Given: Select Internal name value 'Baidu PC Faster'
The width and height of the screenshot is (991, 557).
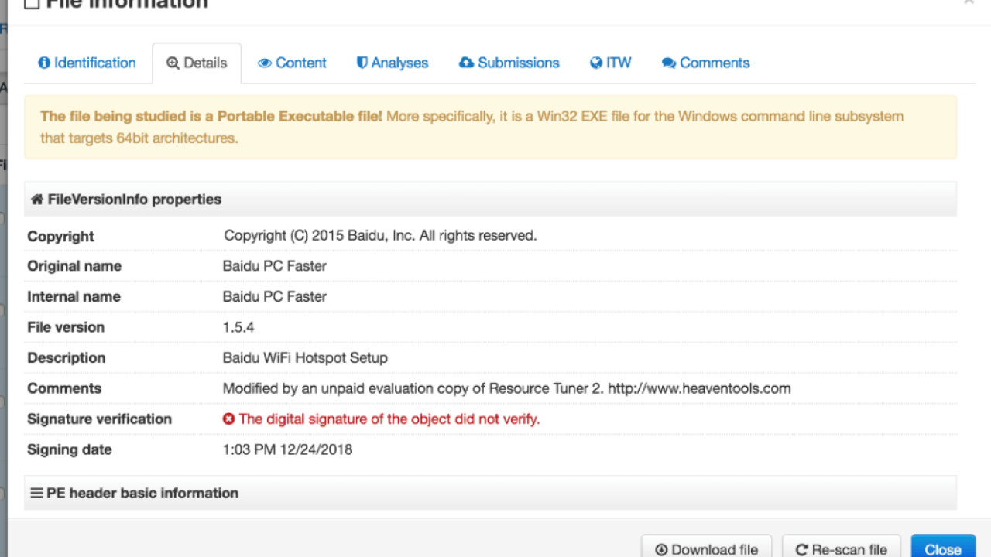Looking at the screenshot, I should 275,296.
